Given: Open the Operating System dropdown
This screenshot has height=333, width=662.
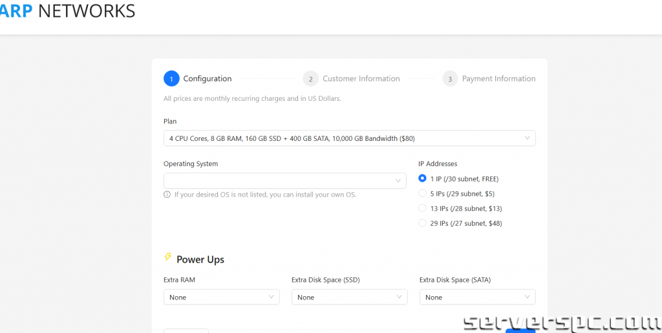Looking at the screenshot, I should [x=284, y=180].
